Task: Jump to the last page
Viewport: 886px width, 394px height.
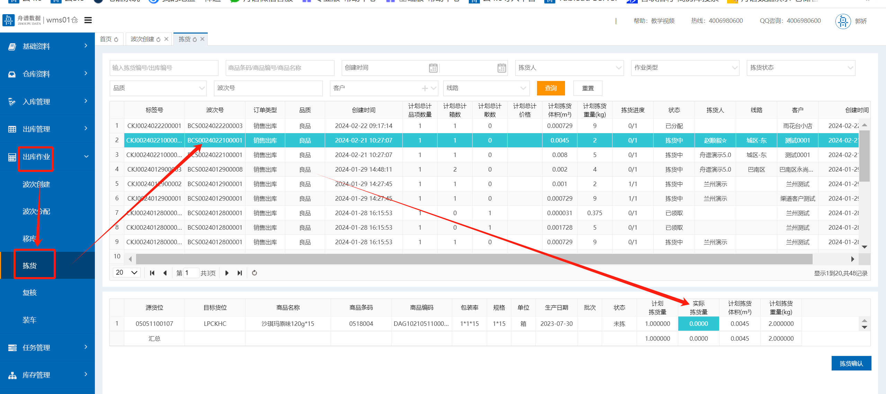Action: tap(240, 273)
